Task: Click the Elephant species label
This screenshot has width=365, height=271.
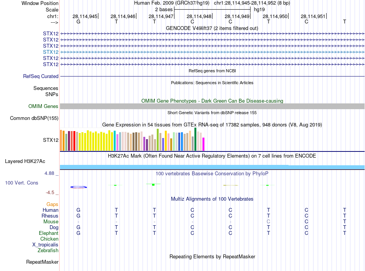Action: coord(49,233)
